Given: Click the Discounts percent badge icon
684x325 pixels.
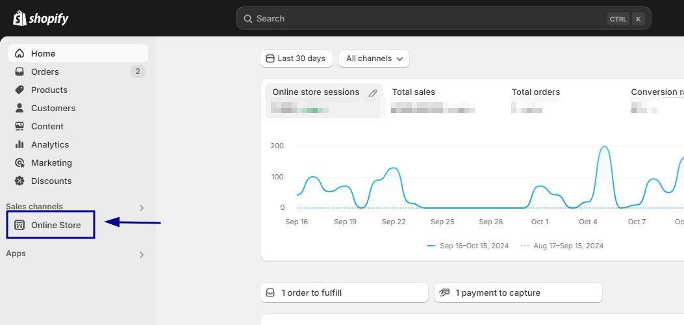Looking at the screenshot, I should pyautogui.click(x=19, y=181).
